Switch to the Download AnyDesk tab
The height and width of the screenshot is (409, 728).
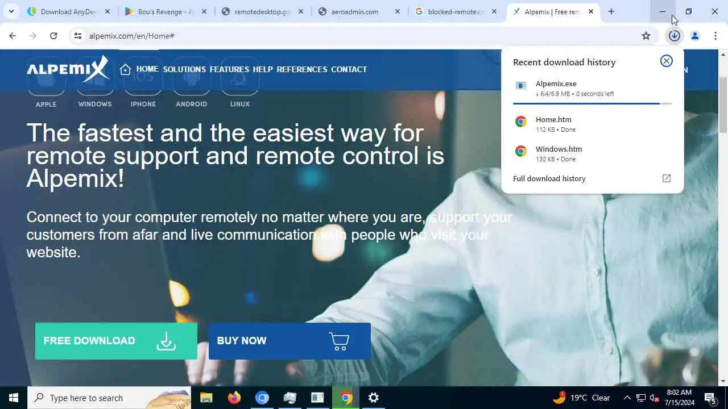click(x=69, y=11)
